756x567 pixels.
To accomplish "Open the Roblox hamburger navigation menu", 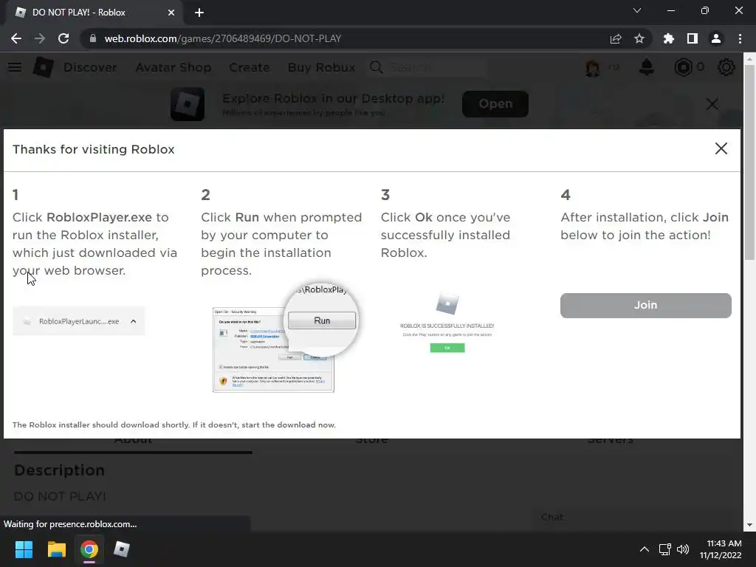I will point(15,67).
